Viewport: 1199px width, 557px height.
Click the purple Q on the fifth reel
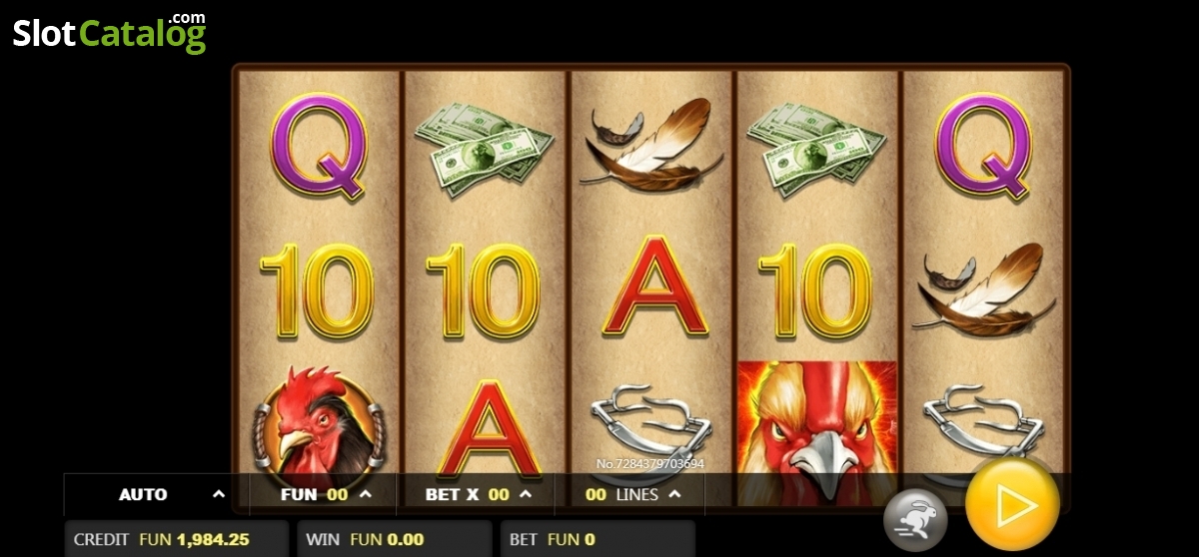tap(983, 147)
